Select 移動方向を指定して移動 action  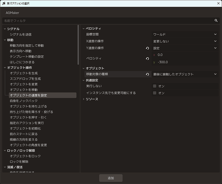pyautogui.click(x=27, y=46)
